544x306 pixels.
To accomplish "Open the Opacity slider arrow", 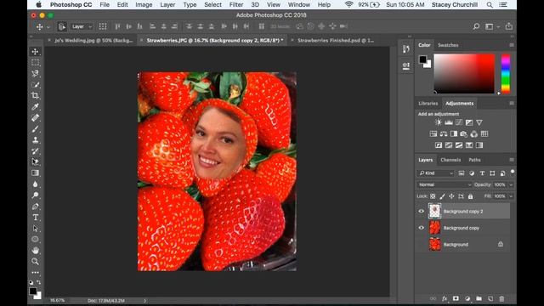I will click(x=511, y=184).
